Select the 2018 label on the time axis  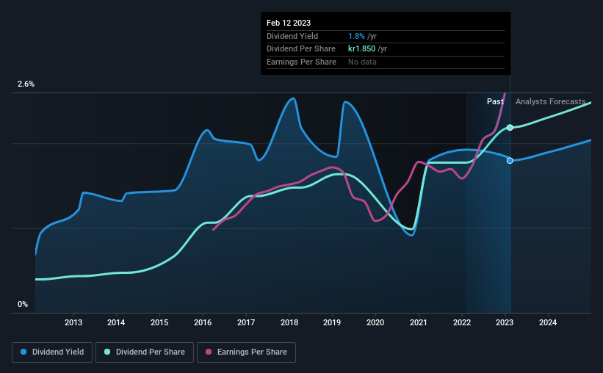(289, 322)
